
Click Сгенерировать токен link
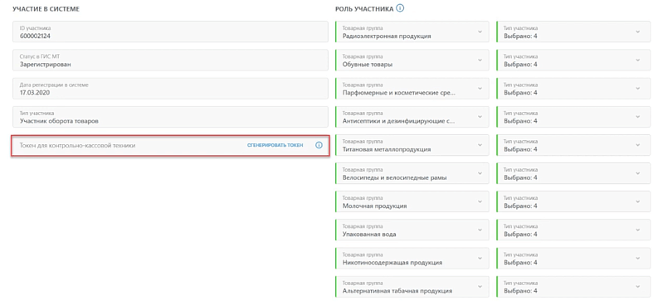tap(275, 145)
